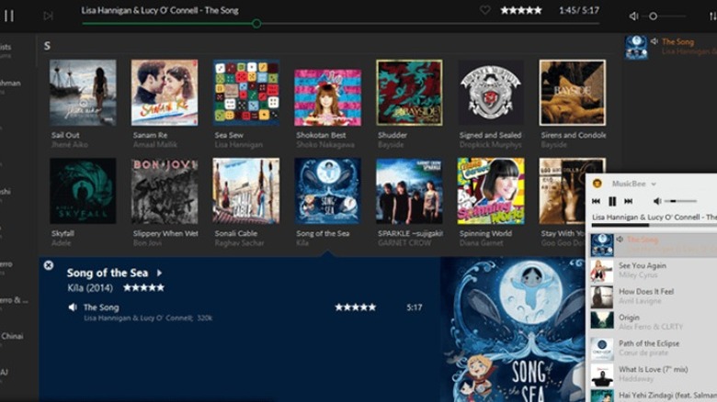This screenshot has width=717, height=402.
Task: Select 'Path of the Eclipse' in mini player
Action: pyautogui.click(x=653, y=349)
